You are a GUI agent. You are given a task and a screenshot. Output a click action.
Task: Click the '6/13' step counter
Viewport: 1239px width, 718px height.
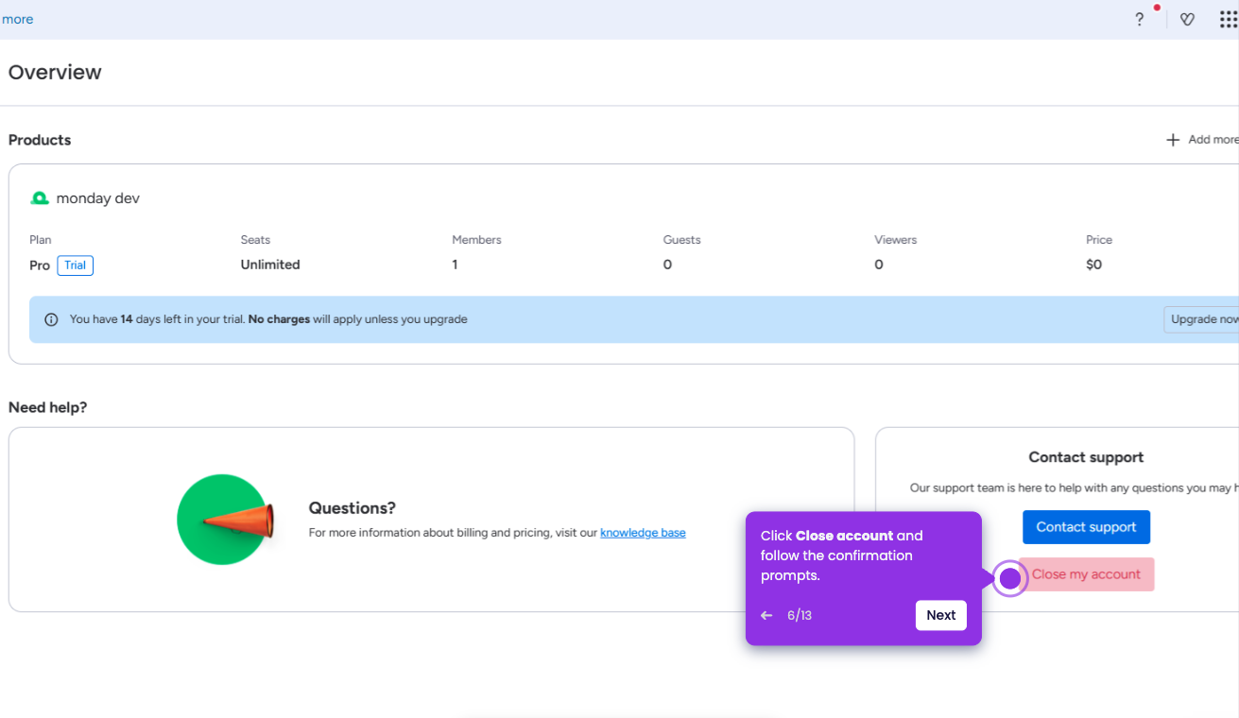[800, 615]
